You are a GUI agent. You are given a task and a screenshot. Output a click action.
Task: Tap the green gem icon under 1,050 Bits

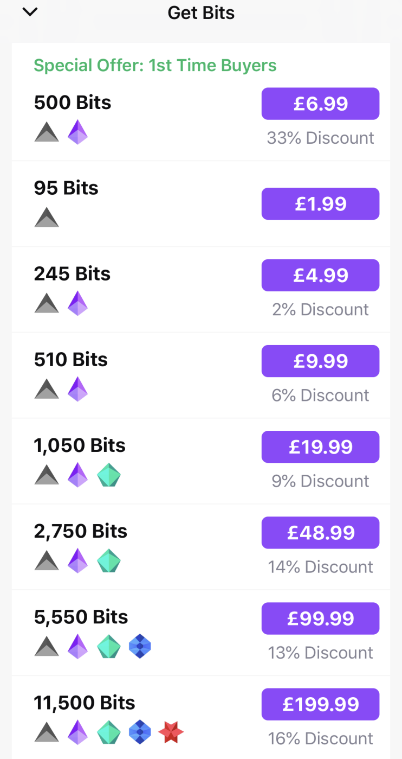point(108,475)
